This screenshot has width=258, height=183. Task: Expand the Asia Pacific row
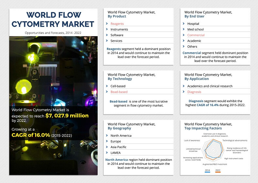pos(118,147)
